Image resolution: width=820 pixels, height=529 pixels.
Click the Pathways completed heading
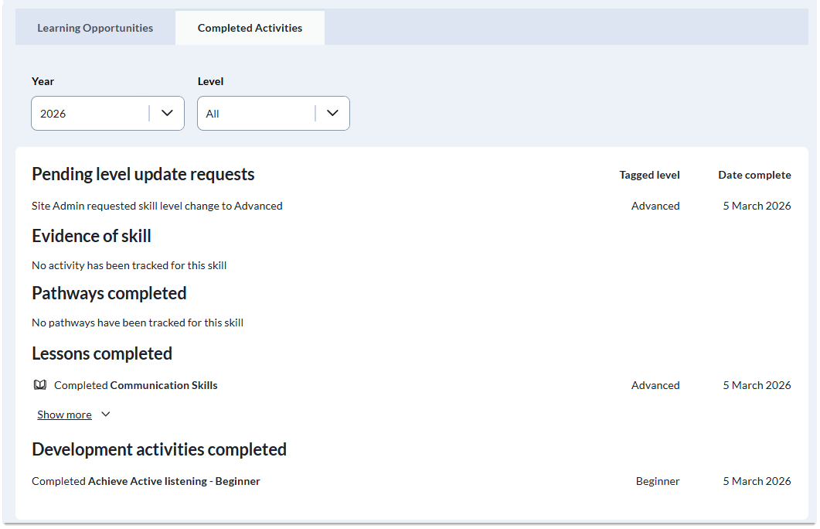coord(109,293)
